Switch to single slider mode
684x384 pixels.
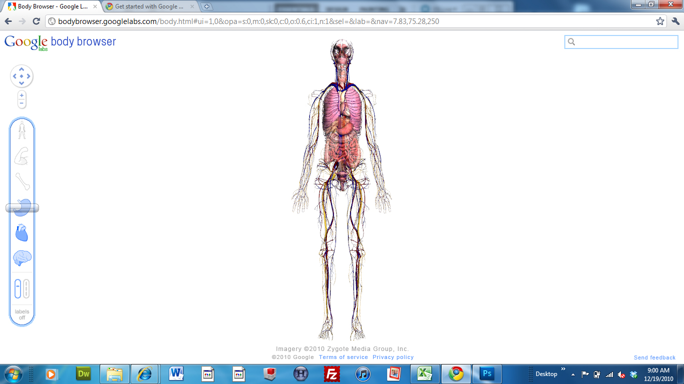pos(18,288)
